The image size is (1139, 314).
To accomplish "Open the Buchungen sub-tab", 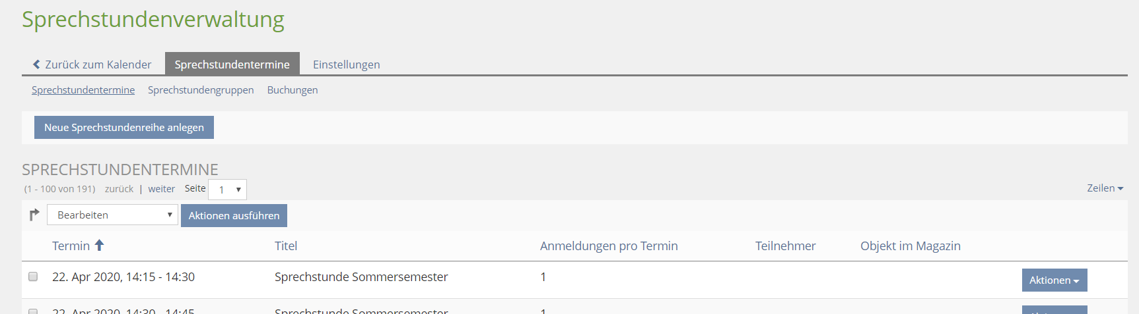I will 293,90.
